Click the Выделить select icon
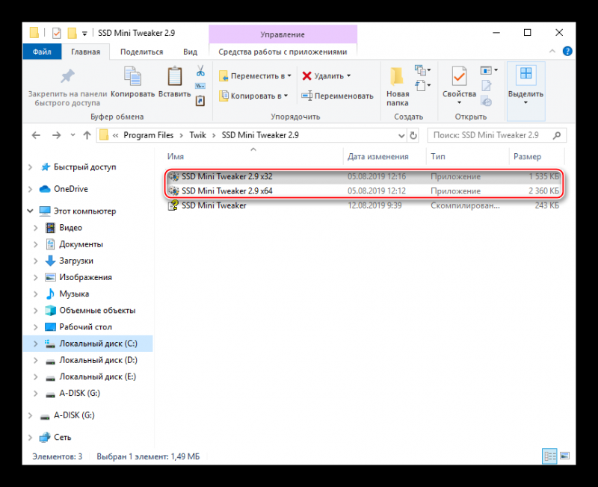 (x=526, y=74)
